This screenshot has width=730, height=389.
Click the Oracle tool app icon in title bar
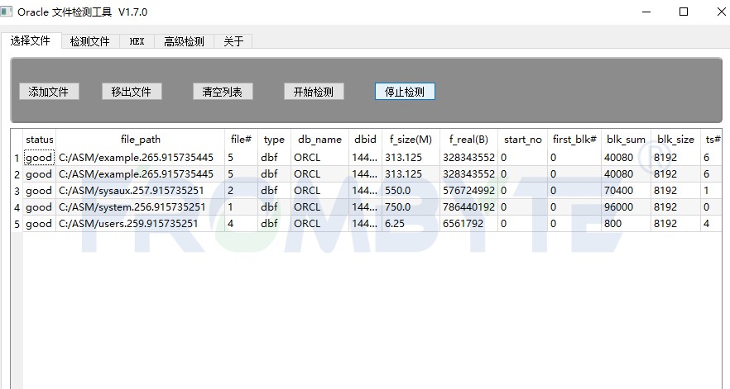point(7,12)
